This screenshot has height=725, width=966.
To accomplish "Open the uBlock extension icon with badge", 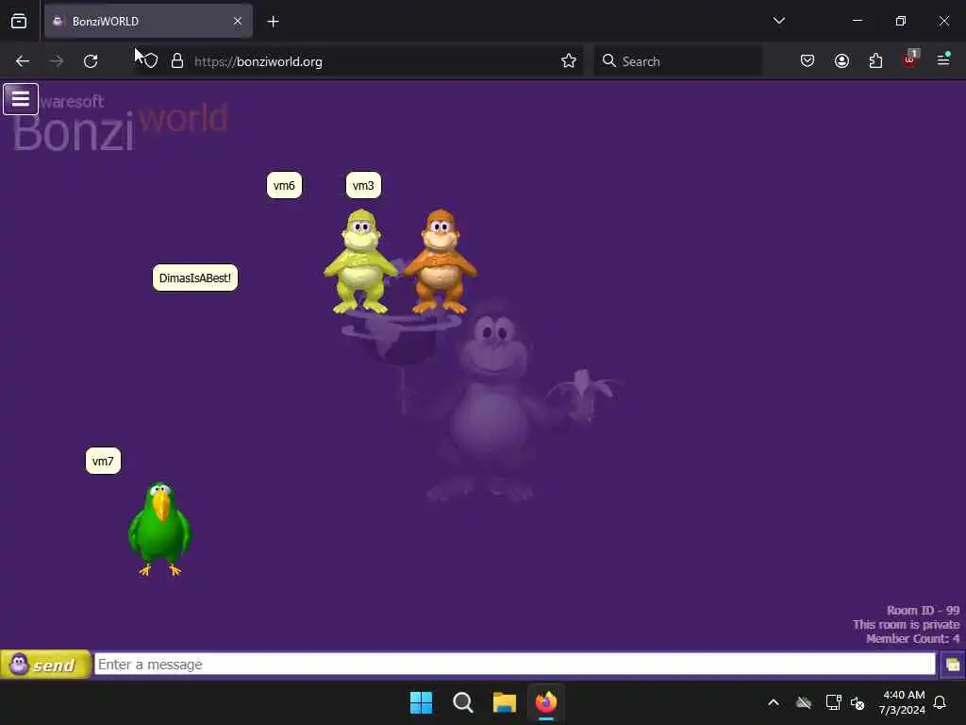I will point(910,59).
